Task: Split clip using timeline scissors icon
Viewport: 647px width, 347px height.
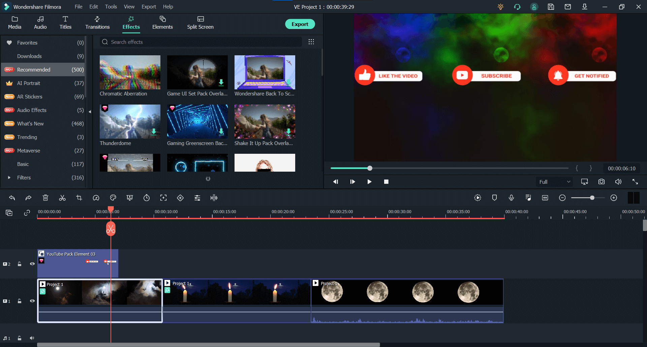Action: tap(62, 198)
